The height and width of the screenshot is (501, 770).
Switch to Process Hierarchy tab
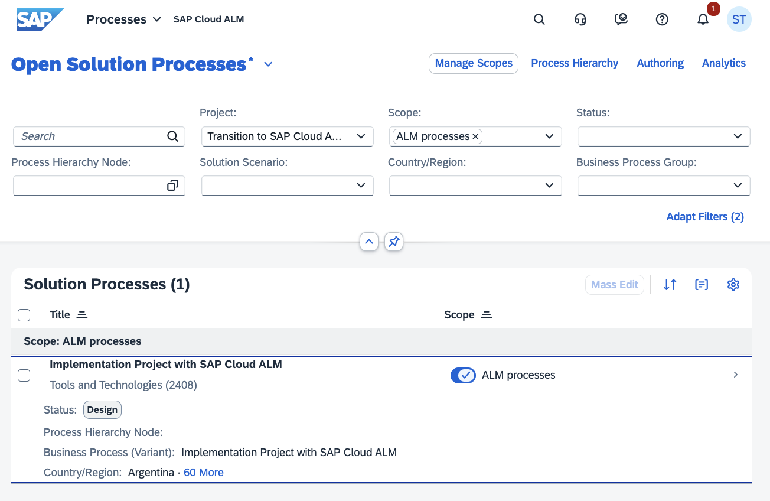575,63
